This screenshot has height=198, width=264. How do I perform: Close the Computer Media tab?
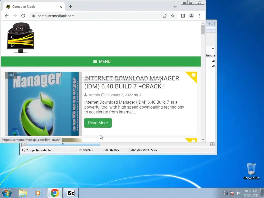[x=61, y=7]
